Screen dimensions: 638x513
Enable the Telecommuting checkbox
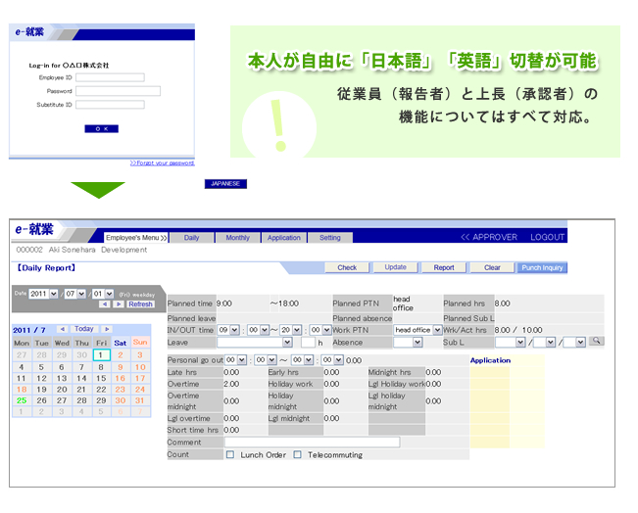[x=297, y=454]
